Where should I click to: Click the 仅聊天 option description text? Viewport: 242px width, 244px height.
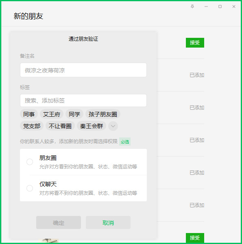(88, 193)
